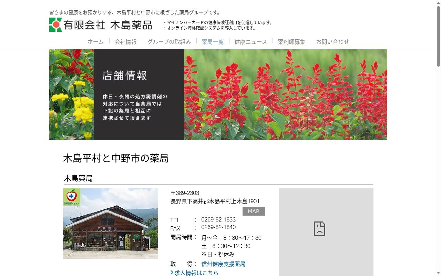This screenshot has height=276, width=441.
Task: Click the page vertical scrollbar thumb
Action: click(438, 36)
